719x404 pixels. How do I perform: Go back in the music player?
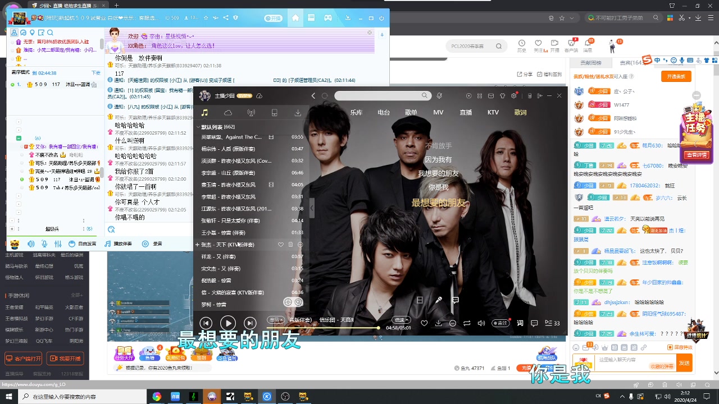[x=313, y=96]
